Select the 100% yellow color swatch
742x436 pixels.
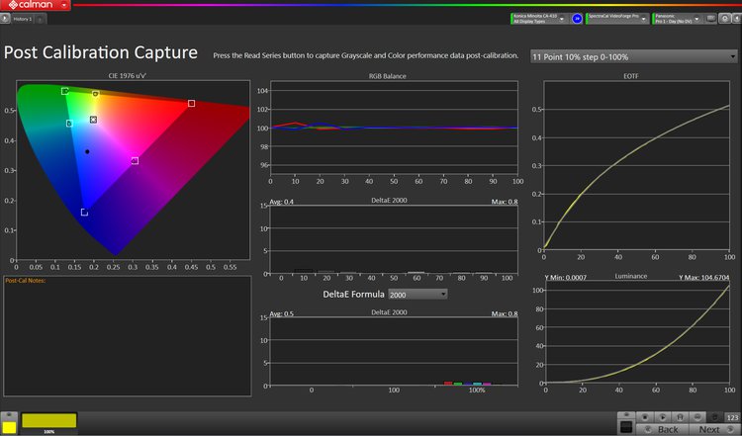coord(48,420)
